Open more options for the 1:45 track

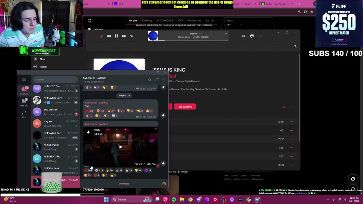click(292, 130)
